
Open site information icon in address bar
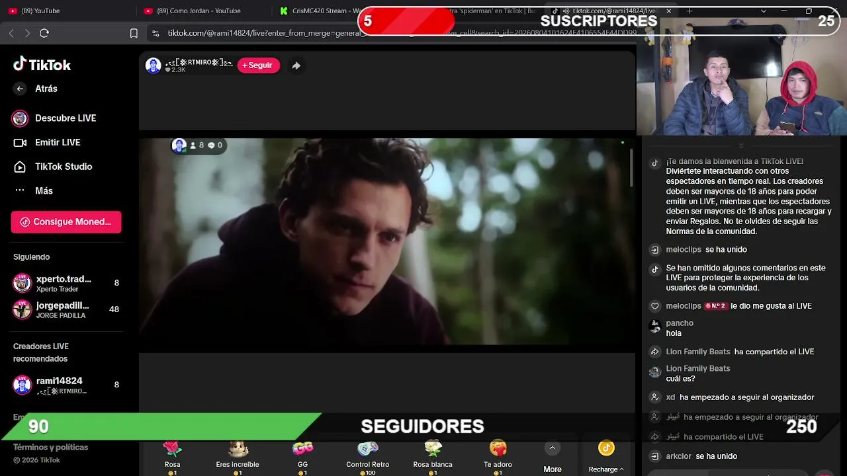click(155, 33)
